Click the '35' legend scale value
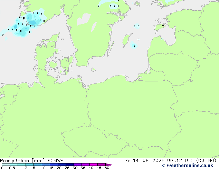Image resolution: width=219 pixels, height=169 pixels. [x=83, y=168]
